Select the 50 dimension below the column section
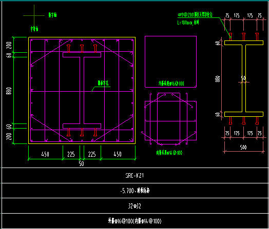269x229 pixels. coord(81,163)
